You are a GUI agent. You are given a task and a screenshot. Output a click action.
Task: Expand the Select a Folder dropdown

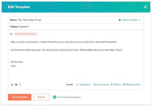(x=130, y=20)
